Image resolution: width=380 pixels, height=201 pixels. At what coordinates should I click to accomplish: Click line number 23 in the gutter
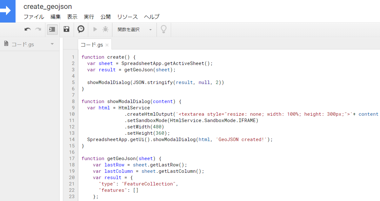72,197
